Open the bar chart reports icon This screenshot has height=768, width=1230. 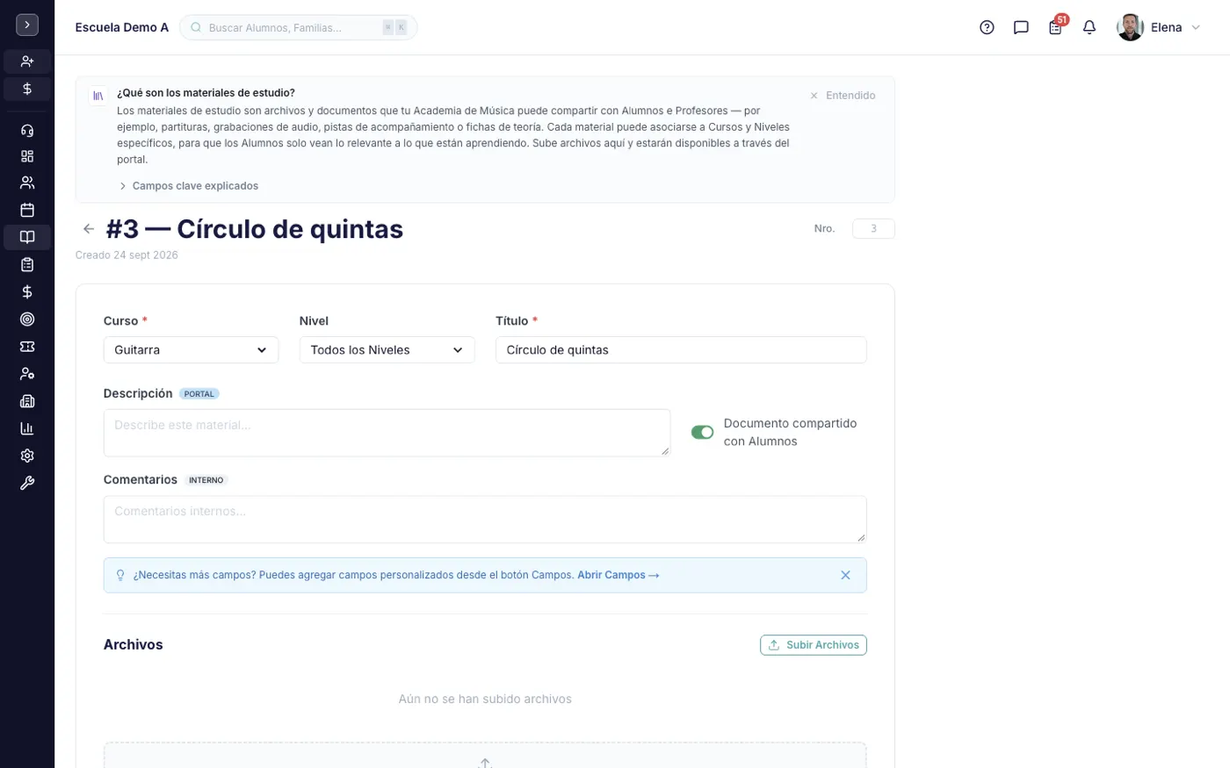(x=27, y=428)
